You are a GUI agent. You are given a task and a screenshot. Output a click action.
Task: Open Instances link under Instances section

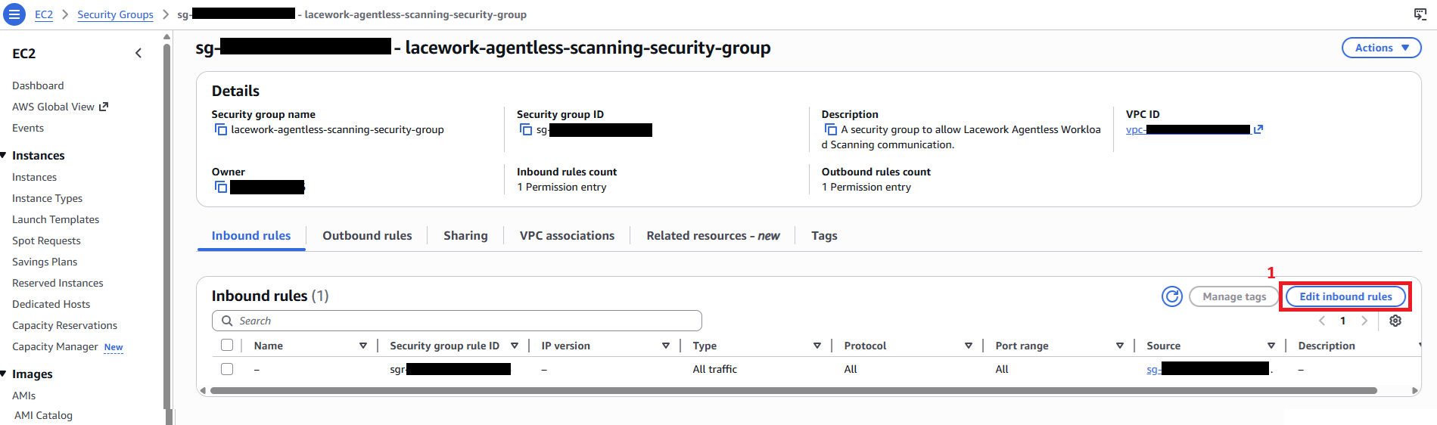[34, 177]
